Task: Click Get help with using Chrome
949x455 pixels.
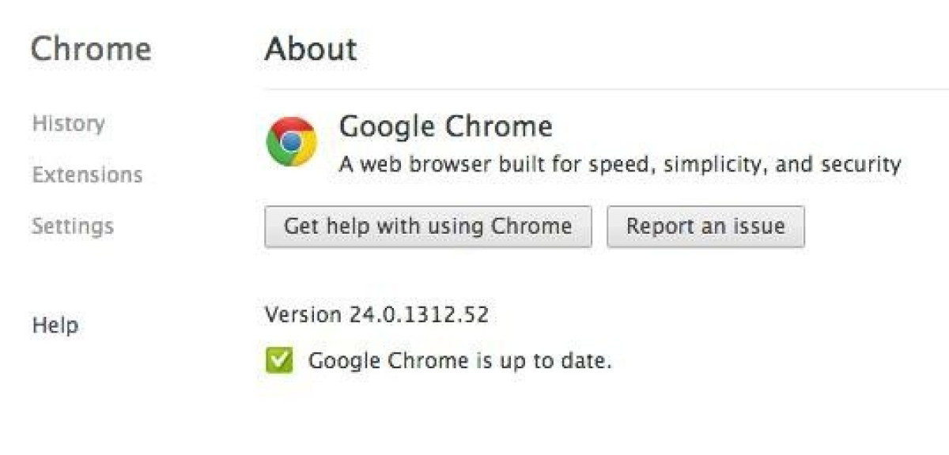Action: click(x=428, y=227)
